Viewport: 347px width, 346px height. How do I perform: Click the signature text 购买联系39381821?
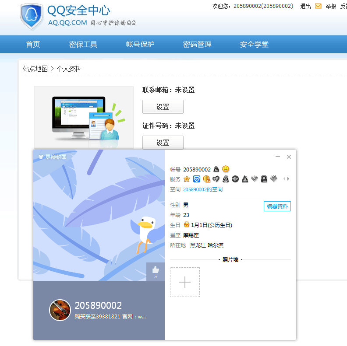click(97, 317)
